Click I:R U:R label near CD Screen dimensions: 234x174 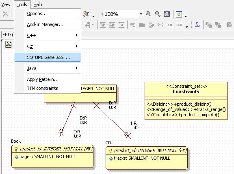pos(134,126)
